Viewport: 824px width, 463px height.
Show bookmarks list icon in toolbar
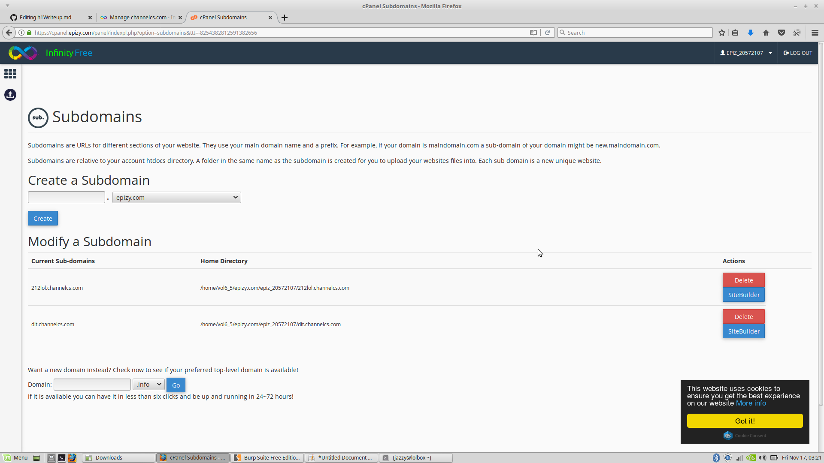tap(735, 33)
